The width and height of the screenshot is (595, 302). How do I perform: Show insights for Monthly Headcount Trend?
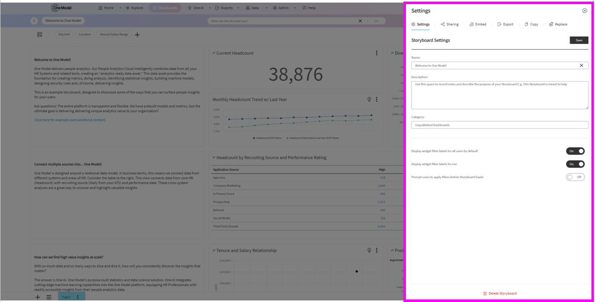tap(369, 100)
